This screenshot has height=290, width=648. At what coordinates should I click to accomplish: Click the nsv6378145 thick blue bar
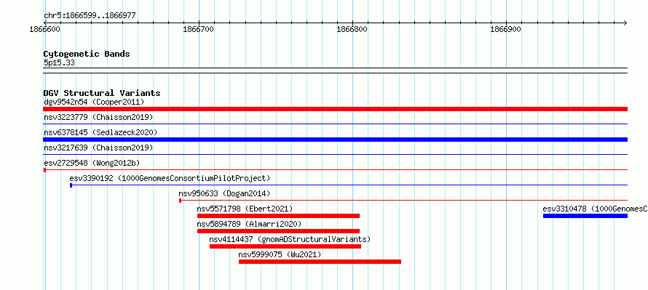(x=335, y=140)
